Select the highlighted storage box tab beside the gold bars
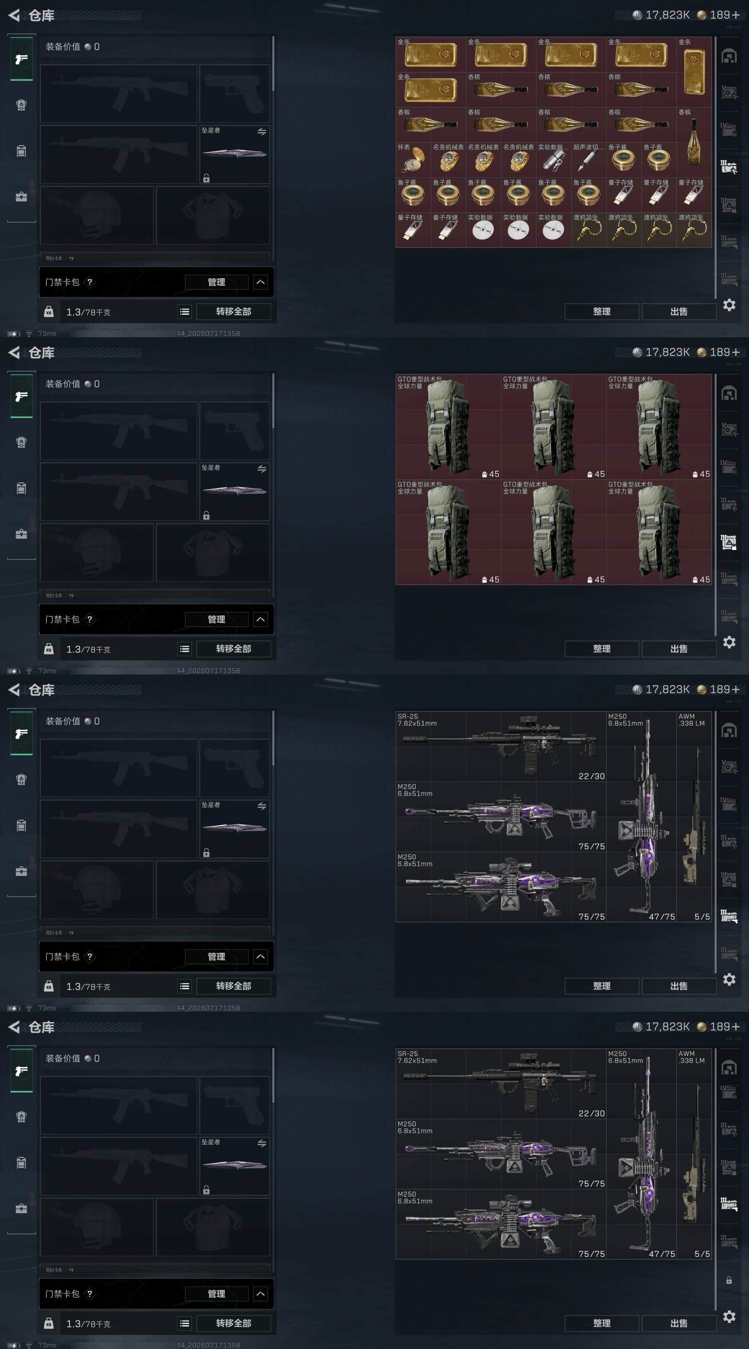 click(728, 167)
